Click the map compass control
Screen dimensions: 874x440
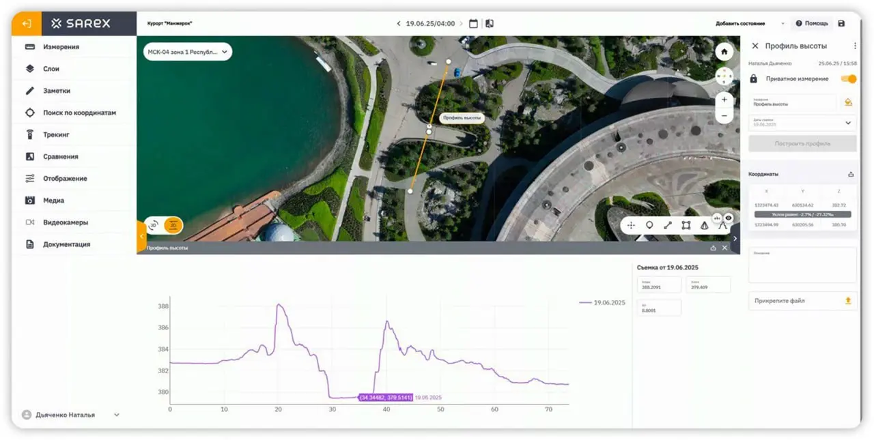(724, 76)
